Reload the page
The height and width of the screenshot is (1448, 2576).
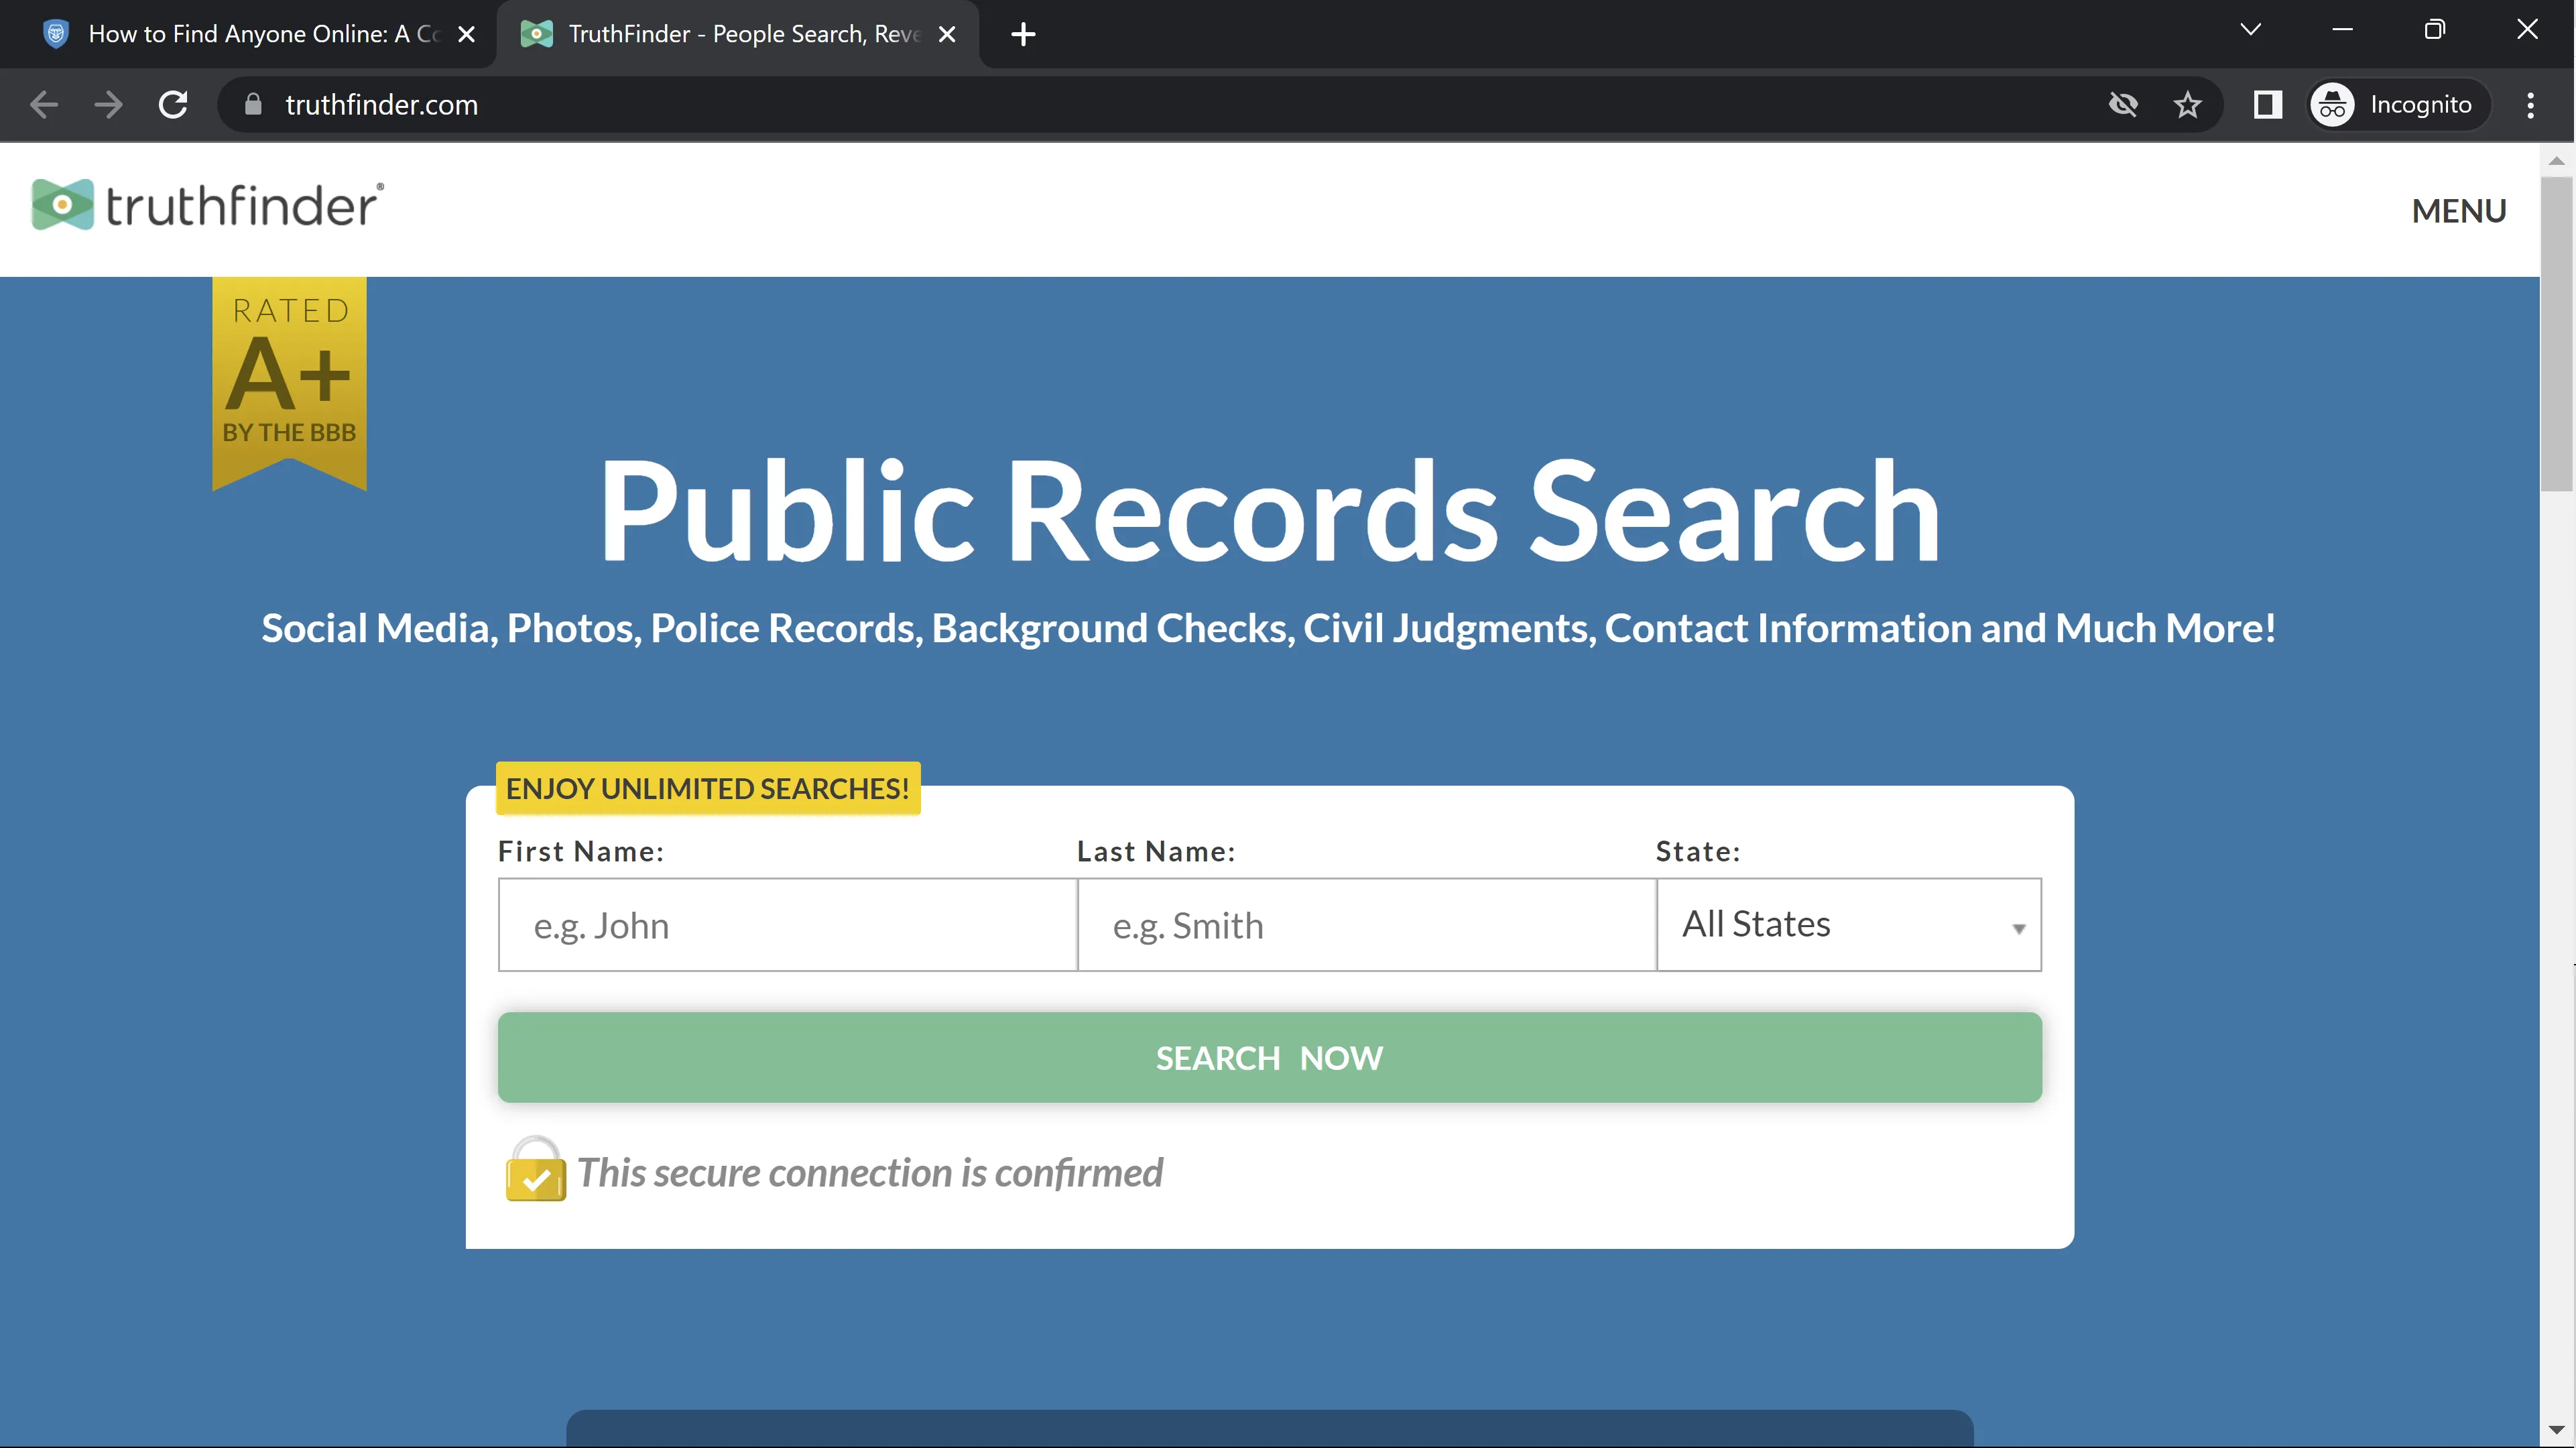click(173, 105)
